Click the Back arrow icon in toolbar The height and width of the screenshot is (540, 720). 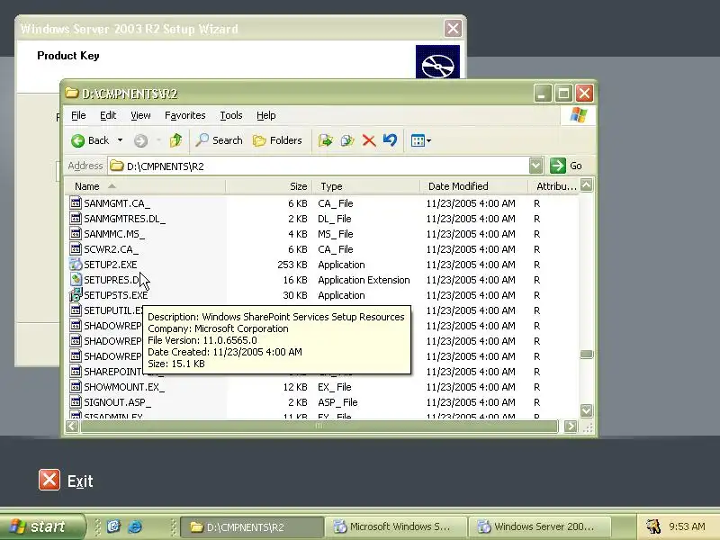77,140
